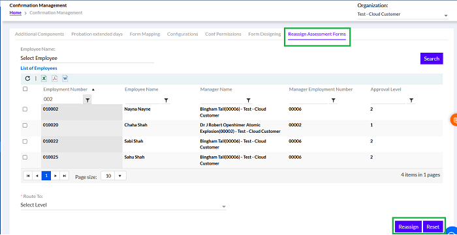Open filter icon for Approval Level column

click(411, 100)
